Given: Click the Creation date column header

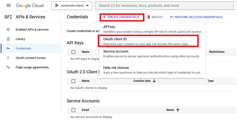Looking at the screenshot, I should [x=142, y=81].
